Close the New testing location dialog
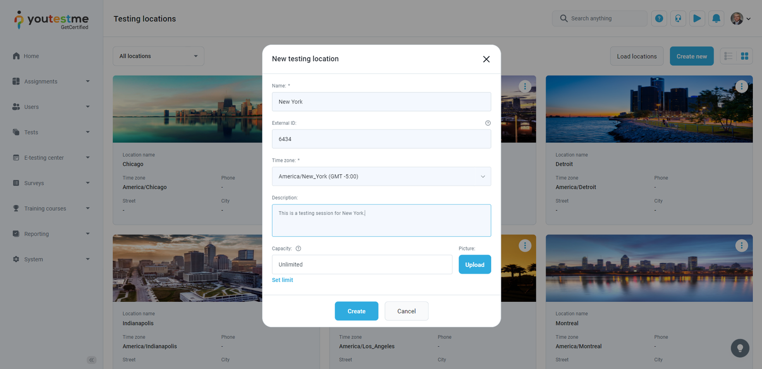The height and width of the screenshot is (369, 762). (x=486, y=59)
